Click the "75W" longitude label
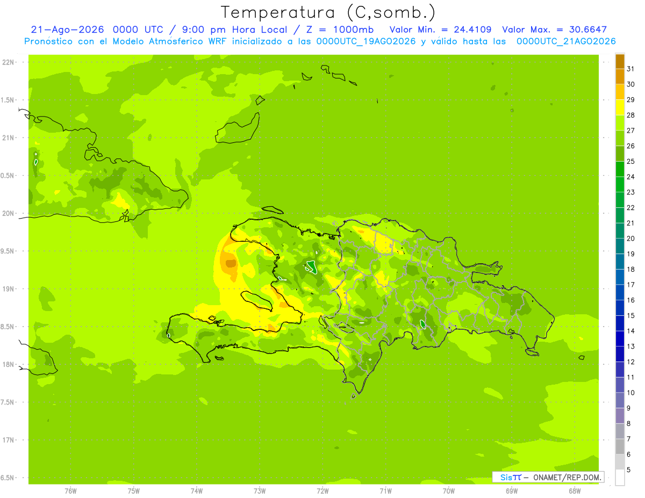 (133, 491)
